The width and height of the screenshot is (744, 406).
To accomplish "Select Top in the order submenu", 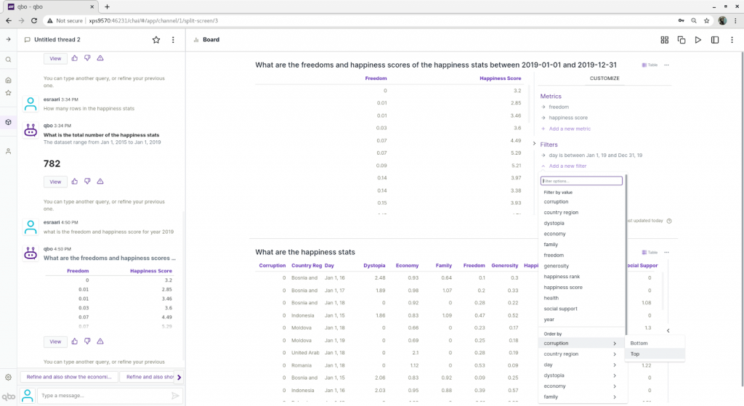I will (636, 354).
